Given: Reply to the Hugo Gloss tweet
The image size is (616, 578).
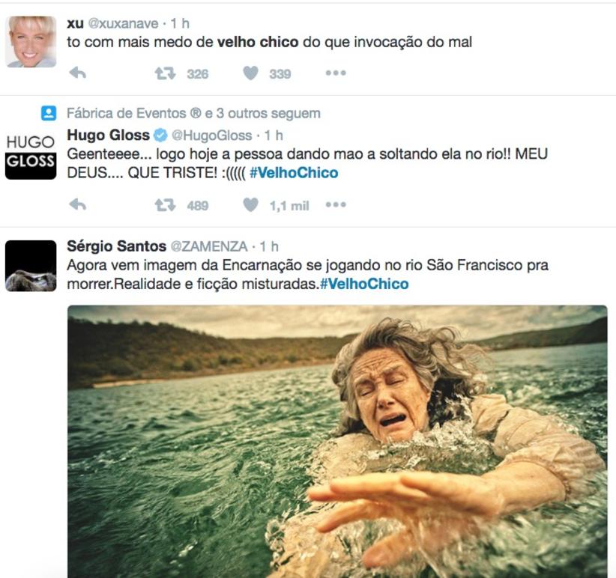Looking at the screenshot, I should [77, 204].
